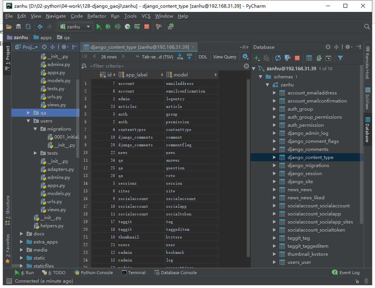375x288 pixels.
Task: Expand the docs folder
Action: [22, 234]
